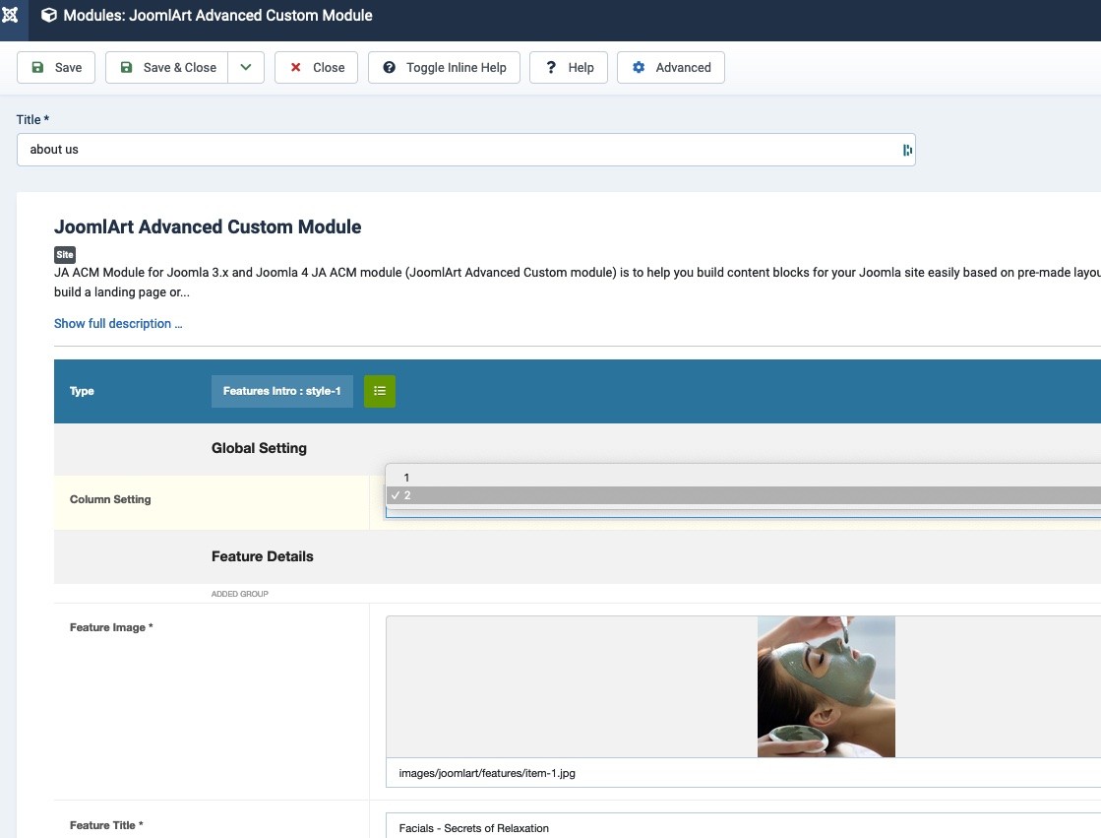Image resolution: width=1101 pixels, height=838 pixels.
Task: Click the image path field item-1.jpg
Action: coord(743,773)
